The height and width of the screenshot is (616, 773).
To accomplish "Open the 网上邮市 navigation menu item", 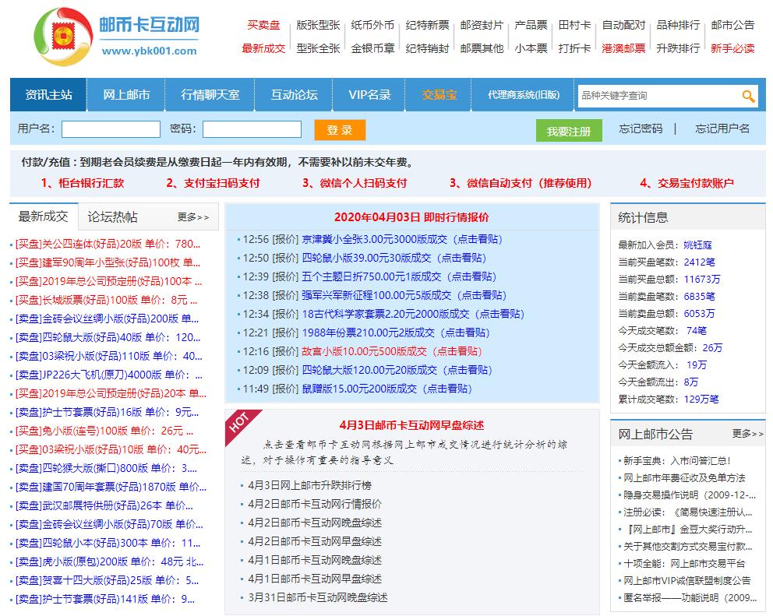I will pyautogui.click(x=127, y=95).
